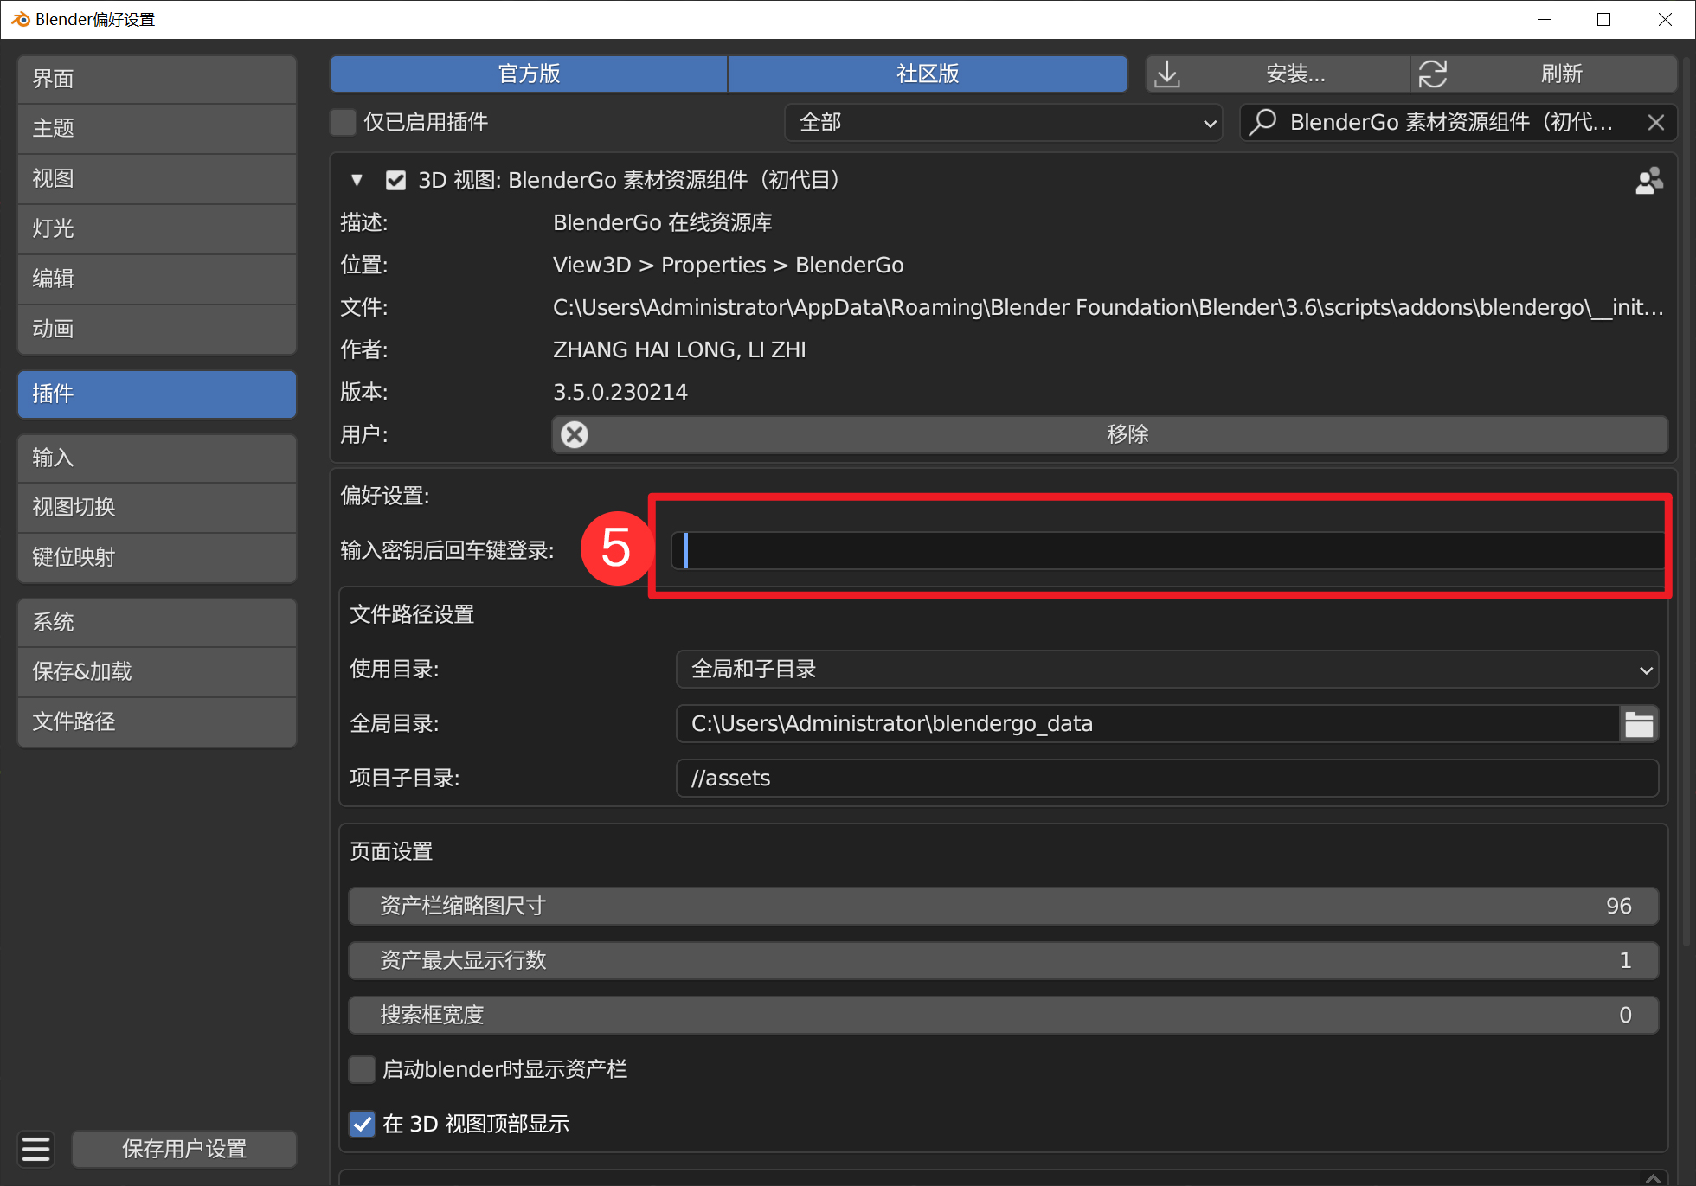The height and width of the screenshot is (1186, 1696).
Task: Open the 视图 viewport section
Action: [157, 178]
